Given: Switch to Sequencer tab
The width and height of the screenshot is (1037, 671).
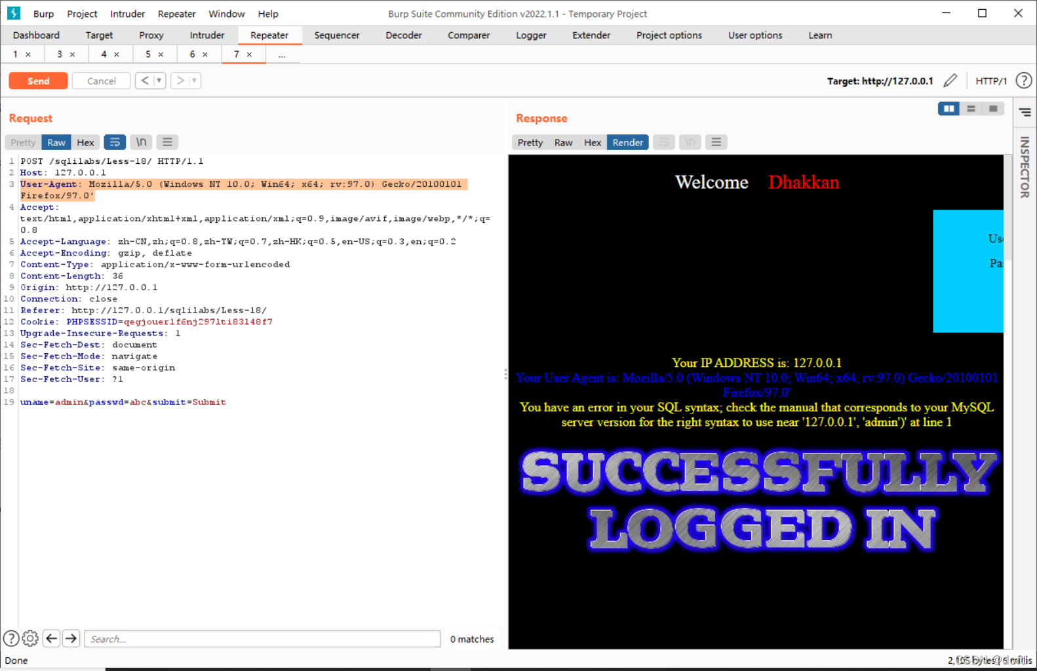Looking at the screenshot, I should [x=337, y=35].
